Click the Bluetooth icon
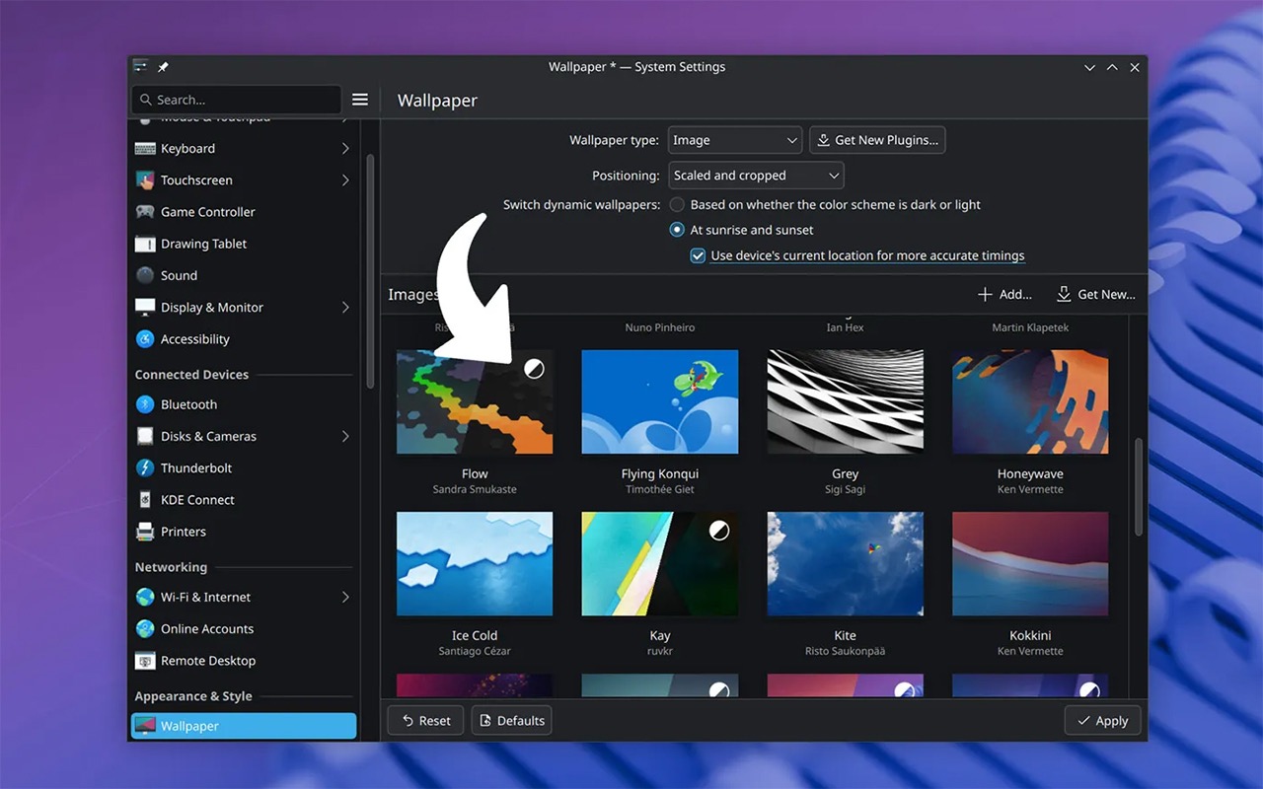This screenshot has width=1263, height=789. [145, 404]
